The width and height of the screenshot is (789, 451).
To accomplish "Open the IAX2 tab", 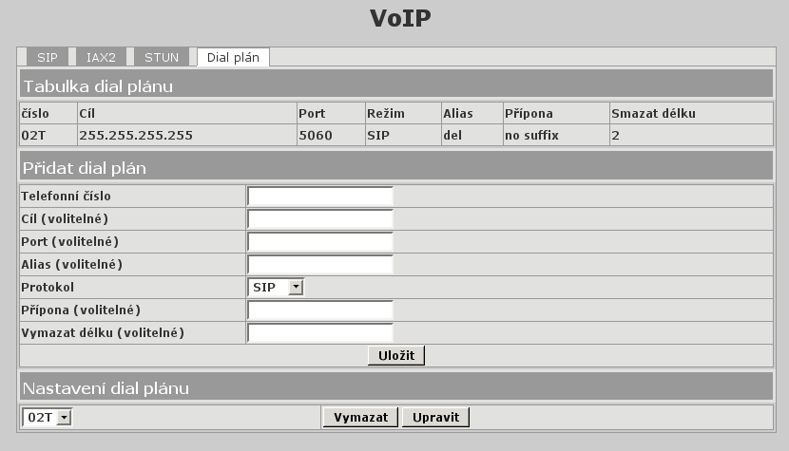I will 100,57.
